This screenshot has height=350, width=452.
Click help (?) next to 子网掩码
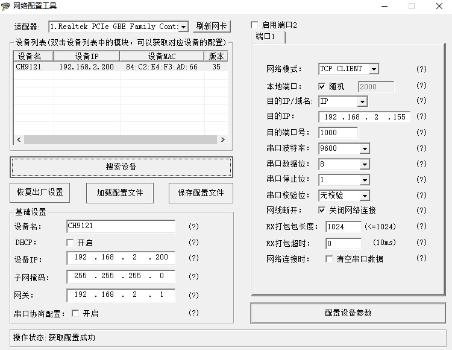click(x=193, y=277)
